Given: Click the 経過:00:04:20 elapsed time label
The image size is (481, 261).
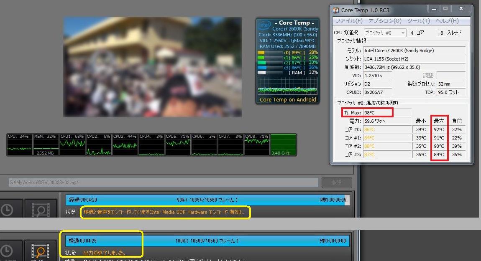Looking at the screenshot, I should (x=83, y=200).
